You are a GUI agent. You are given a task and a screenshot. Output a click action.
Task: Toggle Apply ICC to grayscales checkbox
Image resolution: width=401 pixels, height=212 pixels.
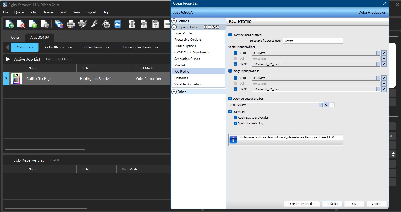pyautogui.click(x=235, y=118)
